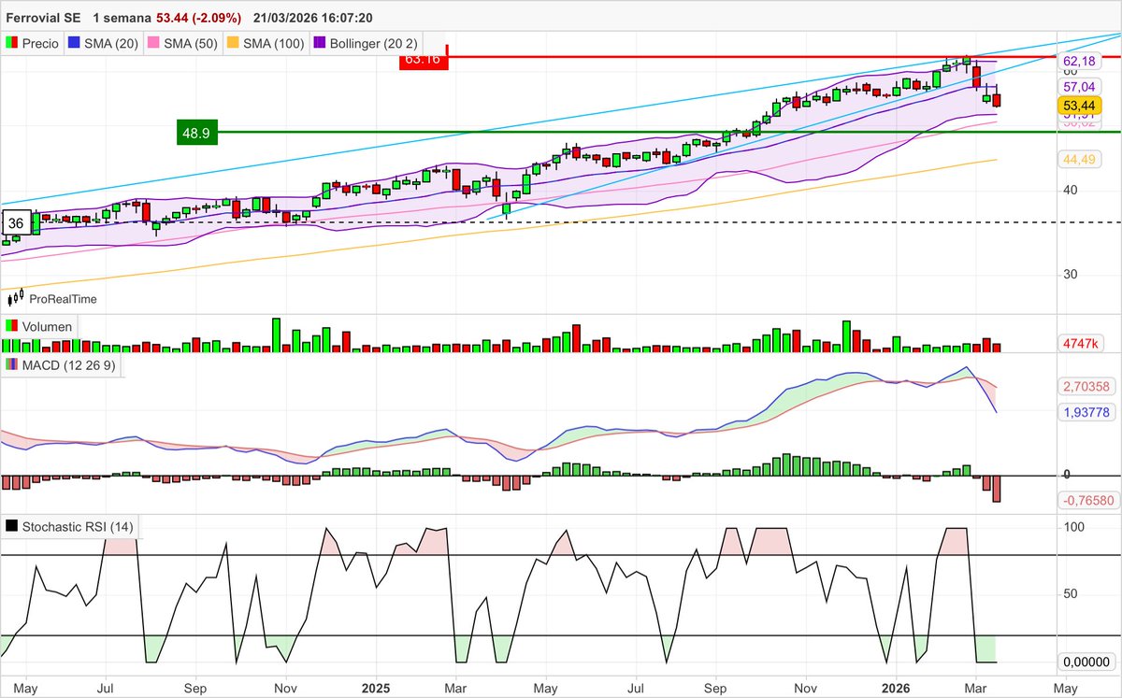This screenshot has width=1122, height=698.
Task: Click the last red candlestick on price chart
Action: coord(997,99)
